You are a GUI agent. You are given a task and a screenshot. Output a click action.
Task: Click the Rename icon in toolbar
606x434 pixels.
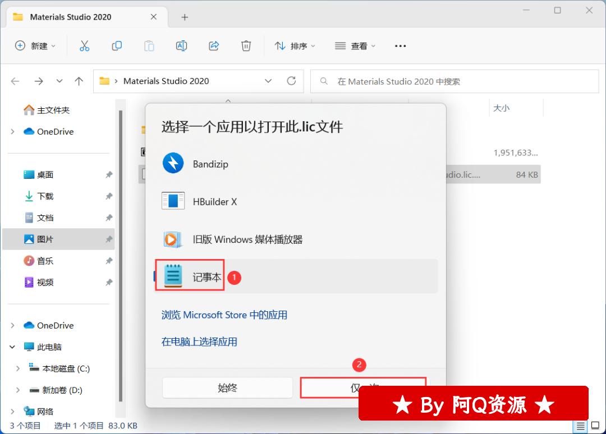click(x=181, y=46)
